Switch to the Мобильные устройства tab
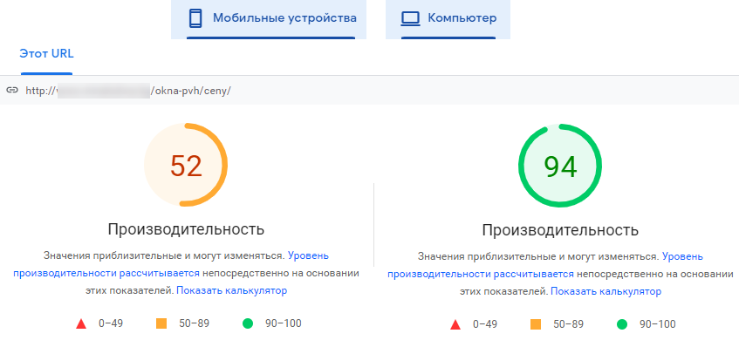Screen dimensions: 739x347 [269, 19]
